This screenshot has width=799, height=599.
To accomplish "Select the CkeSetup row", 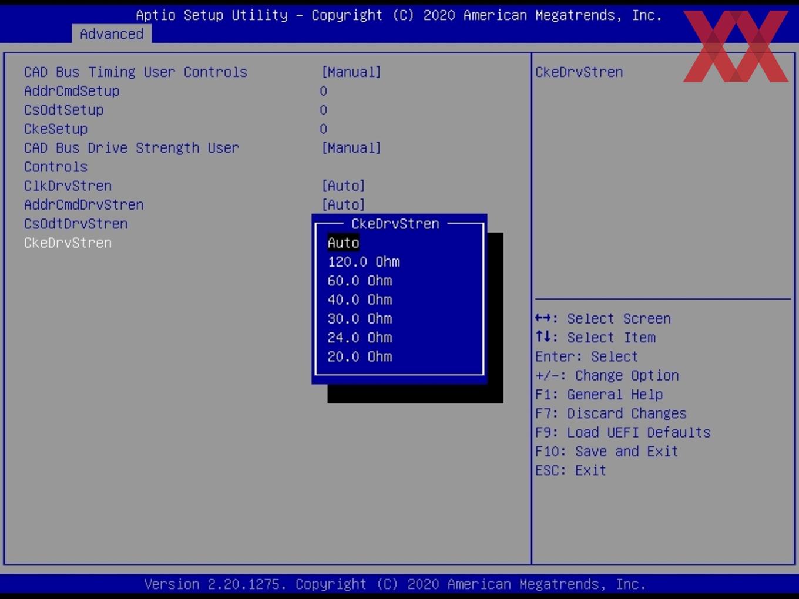I will coord(56,129).
